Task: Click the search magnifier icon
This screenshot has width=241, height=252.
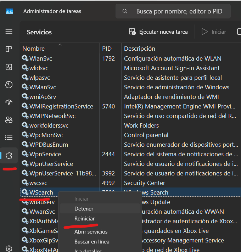Action: [x=125, y=11]
